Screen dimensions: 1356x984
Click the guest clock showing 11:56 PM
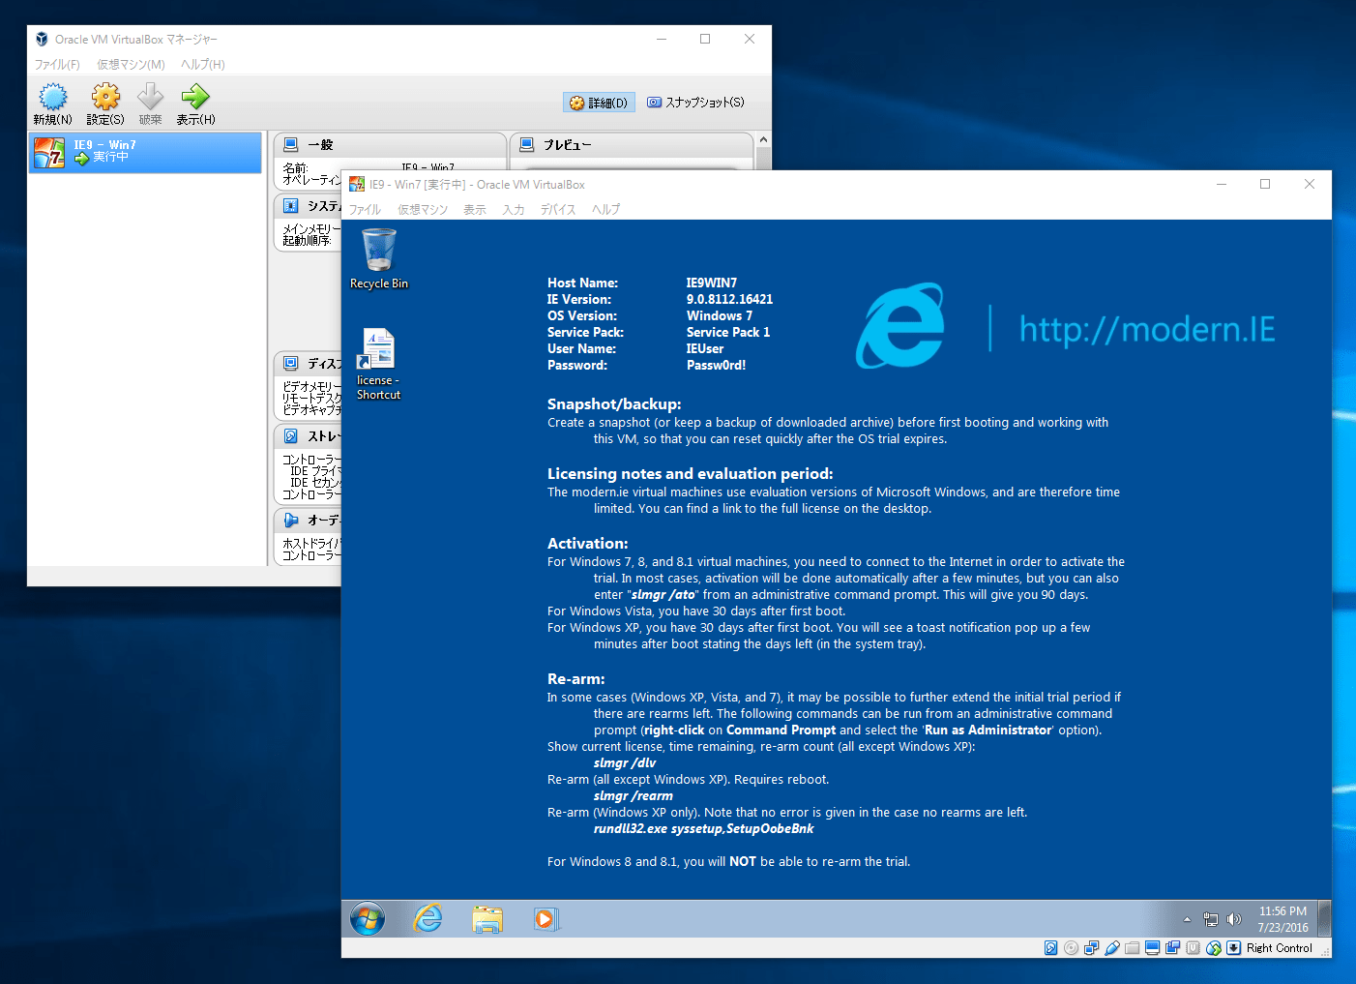pos(1282,919)
